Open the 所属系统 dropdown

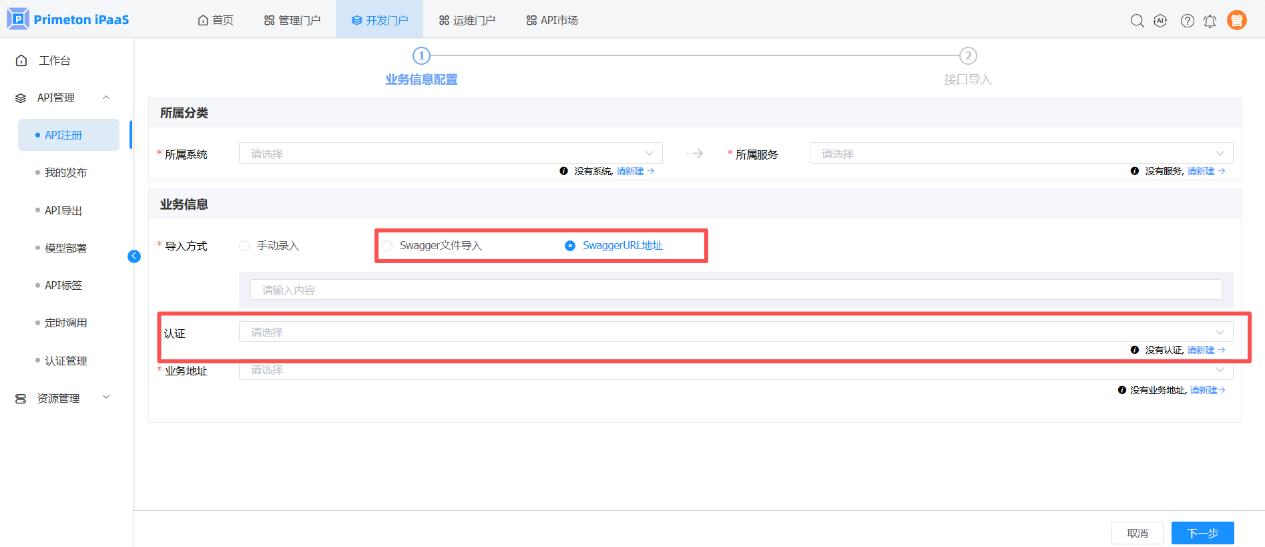[x=451, y=154]
